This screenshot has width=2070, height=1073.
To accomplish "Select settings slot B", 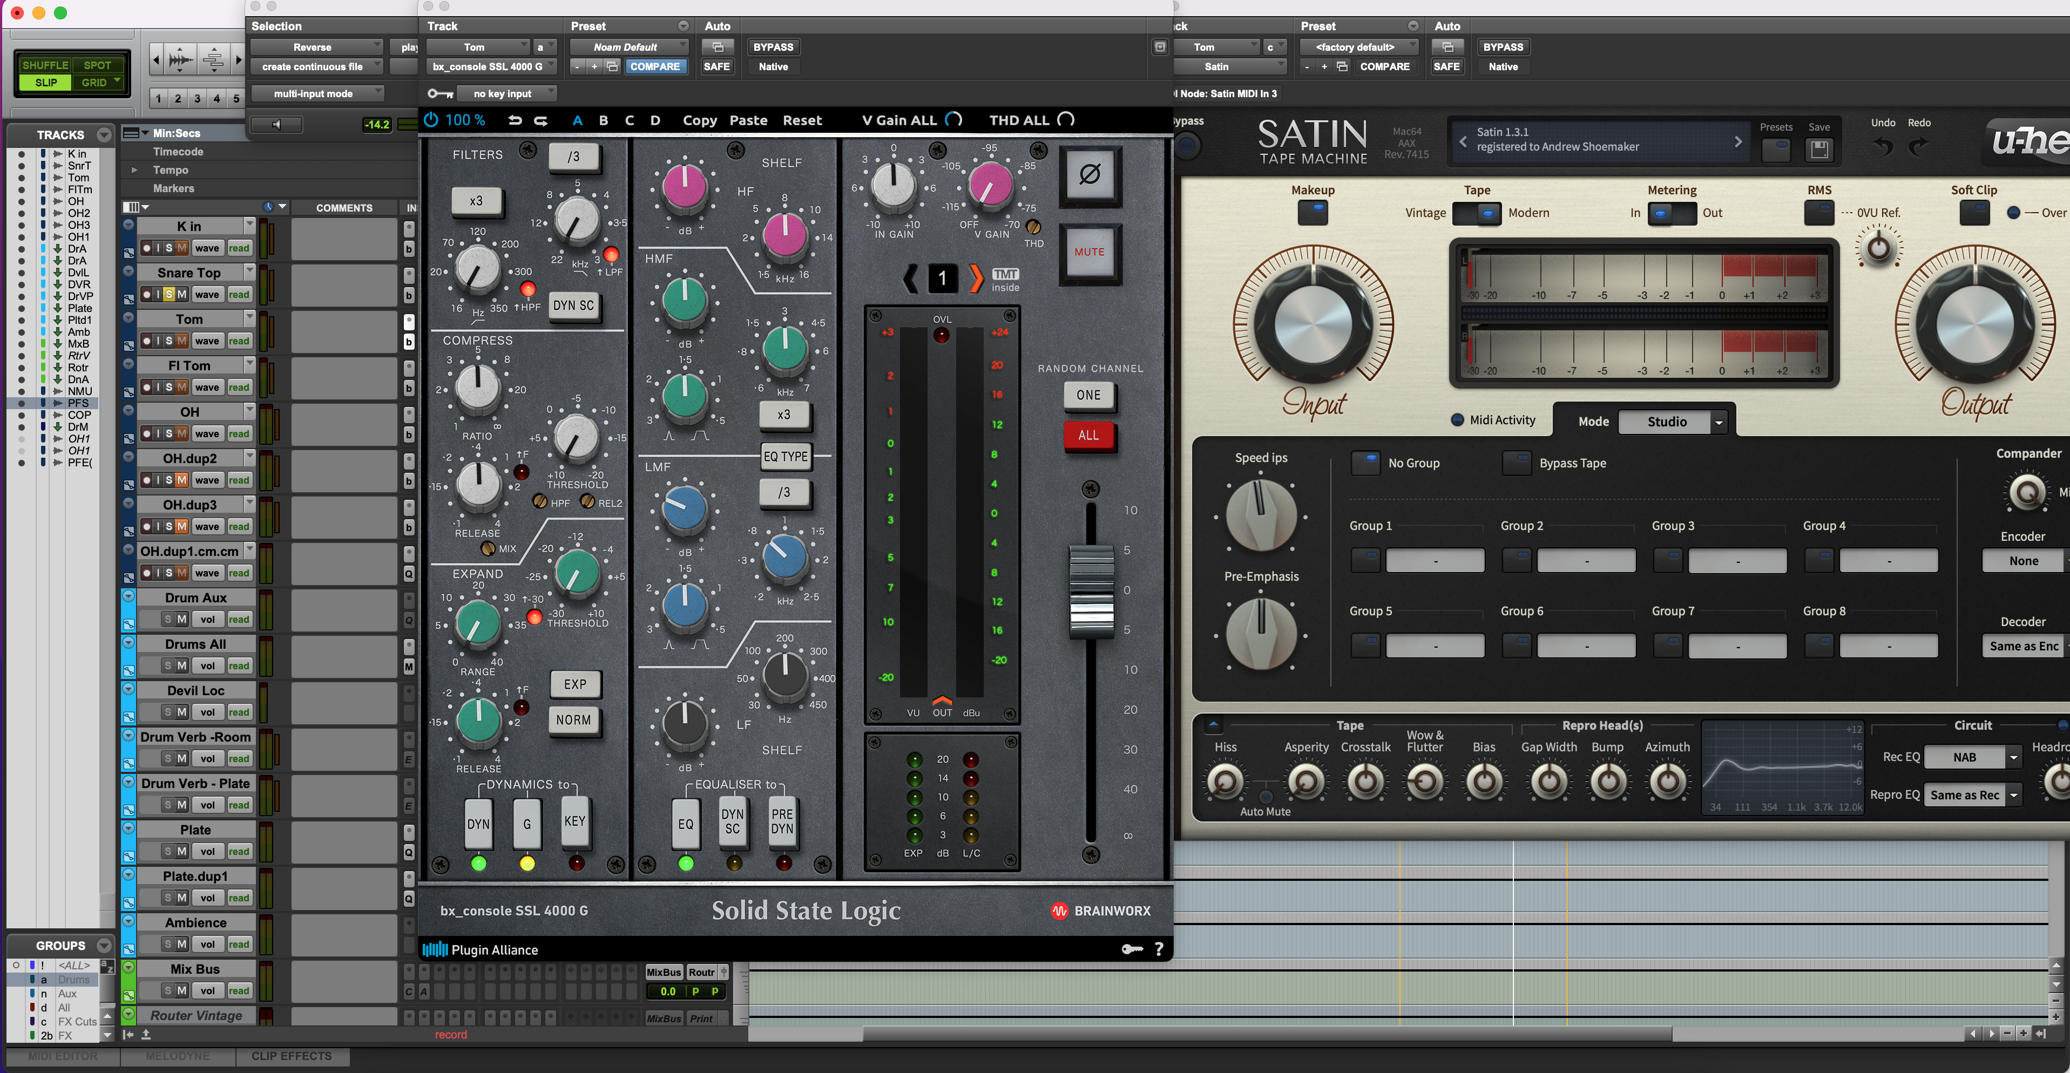I will pos(604,120).
